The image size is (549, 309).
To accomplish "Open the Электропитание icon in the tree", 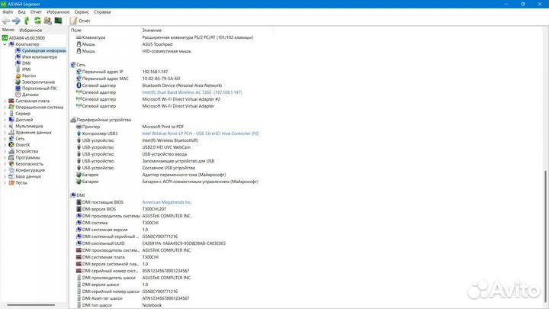I will (x=18, y=82).
